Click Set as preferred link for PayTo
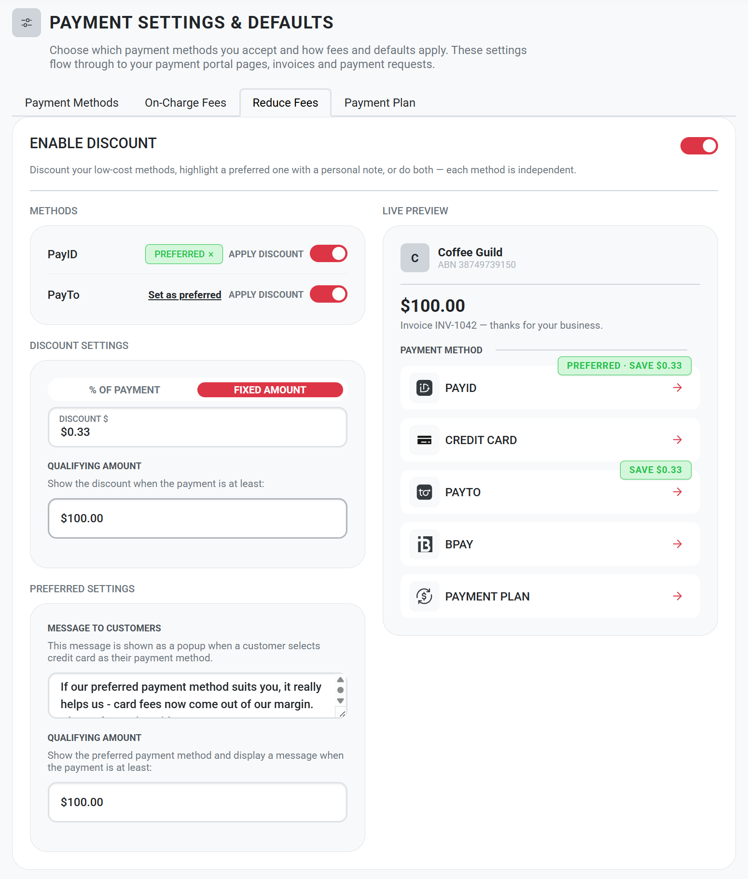 tap(185, 295)
